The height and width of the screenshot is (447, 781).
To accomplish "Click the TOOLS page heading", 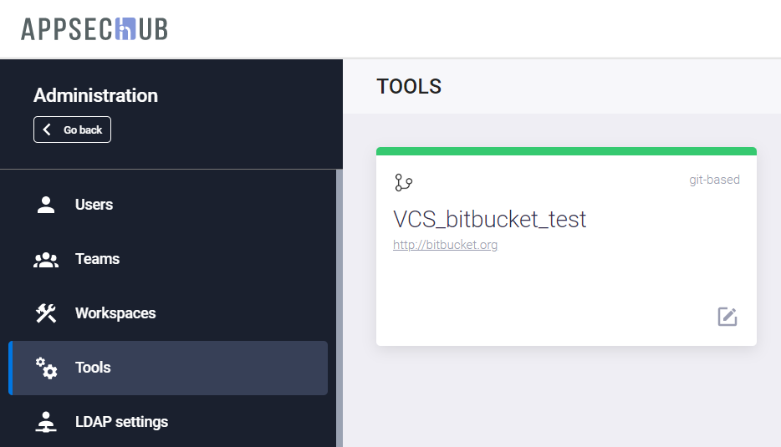I will coord(409,86).
